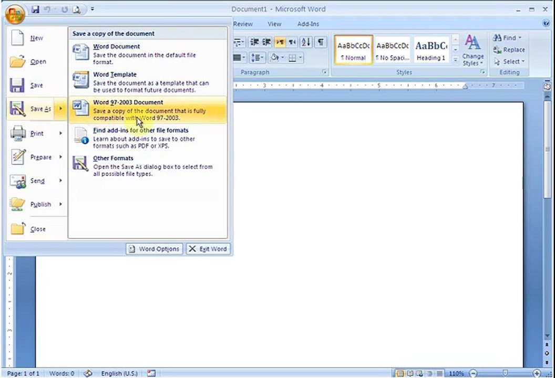
Task: Toggle the ruler icon above the scrollbar
Action: [547, 86]
